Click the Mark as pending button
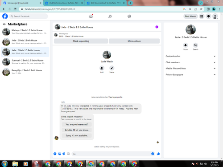This screenshot has width=223, height=167. (81, 41)
